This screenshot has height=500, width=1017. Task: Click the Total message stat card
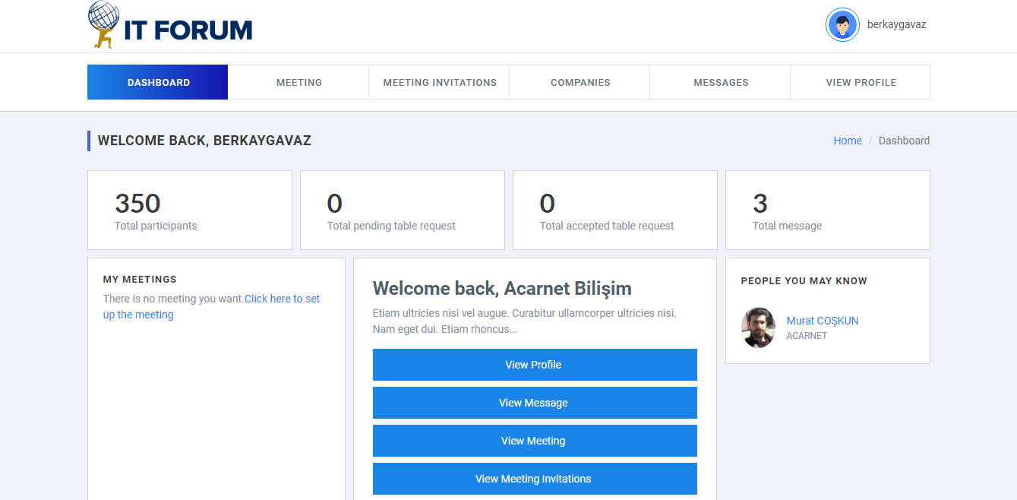[827, 210]
